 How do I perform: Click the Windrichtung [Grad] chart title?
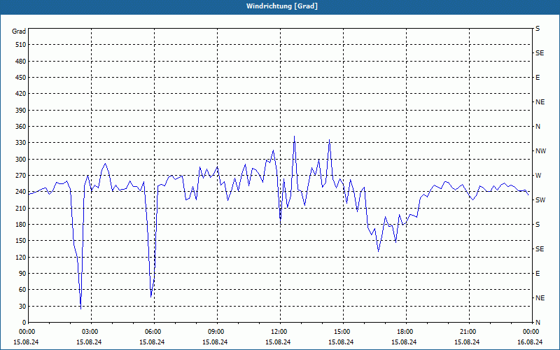point(282,6)
